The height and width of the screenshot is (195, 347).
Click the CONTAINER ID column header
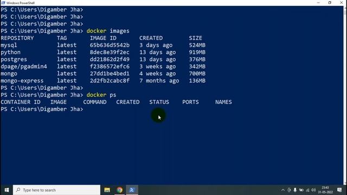(x=21, y=102)
